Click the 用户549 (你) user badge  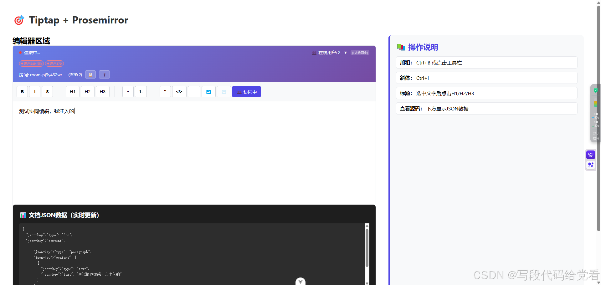point(31,64)
